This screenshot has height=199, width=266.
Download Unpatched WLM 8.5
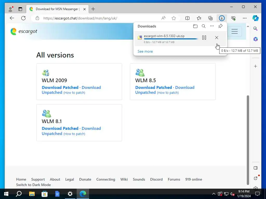tap(185, 88)
